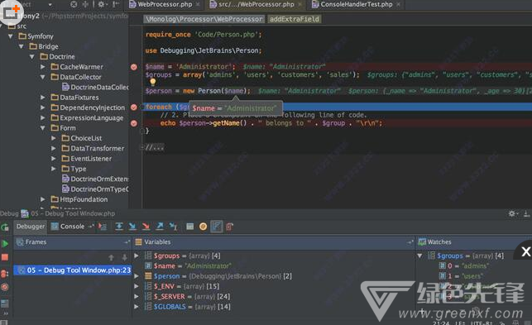Stop debugging with the red square icon
Image resolution: width=532 pixels, height=325 pixels.
pos(5,257)
